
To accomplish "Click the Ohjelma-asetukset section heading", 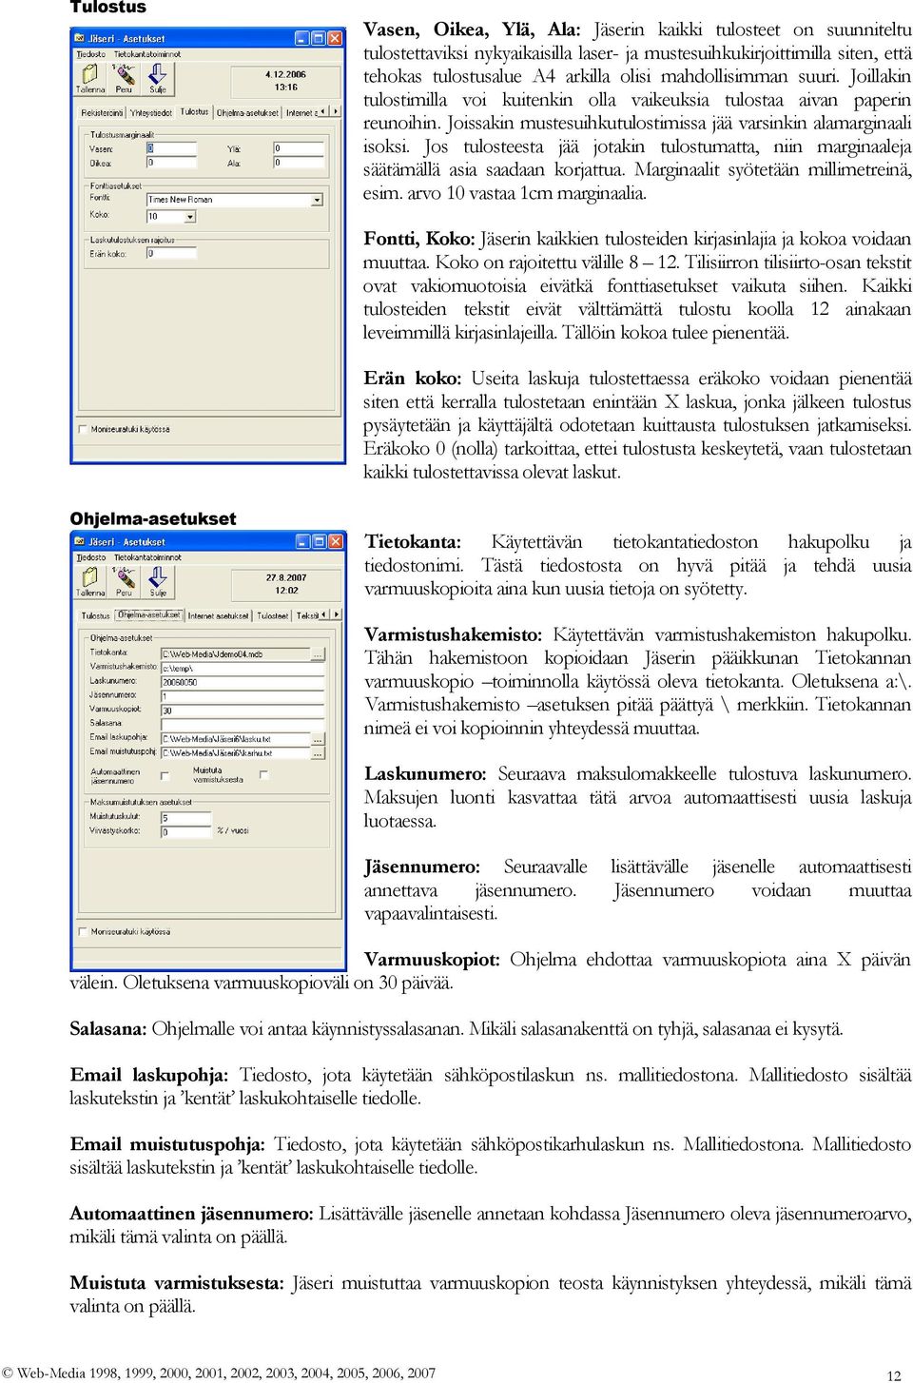I will click(x=153, y=518).
